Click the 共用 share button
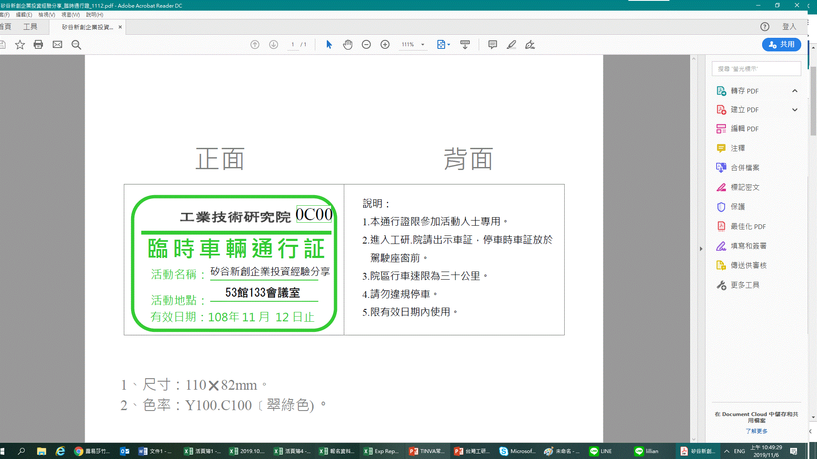 click(782, 45)
